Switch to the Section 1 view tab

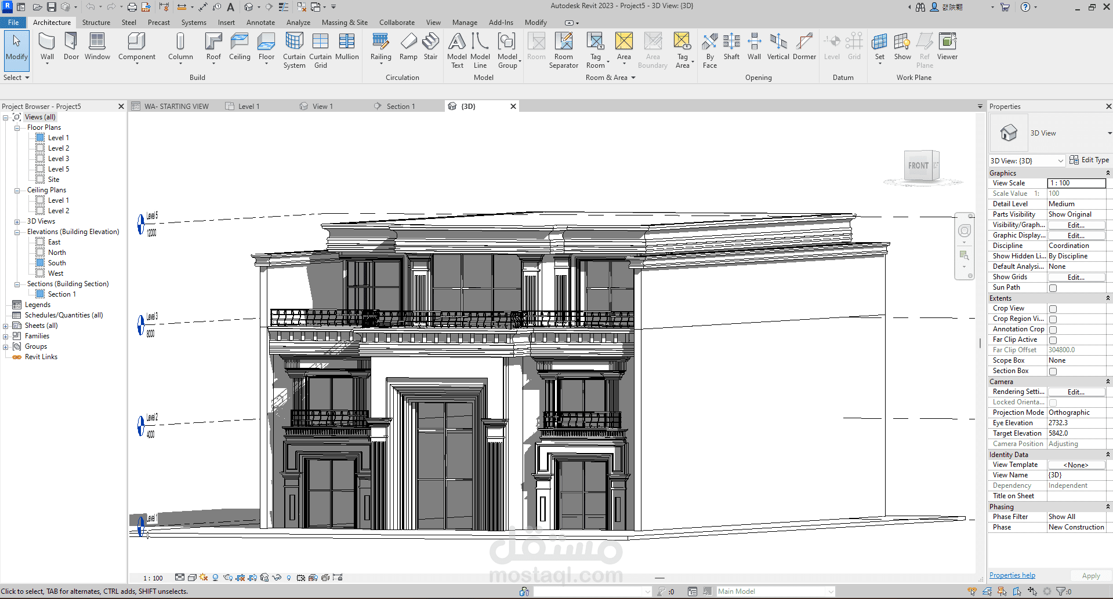click(x=401, y=107)
